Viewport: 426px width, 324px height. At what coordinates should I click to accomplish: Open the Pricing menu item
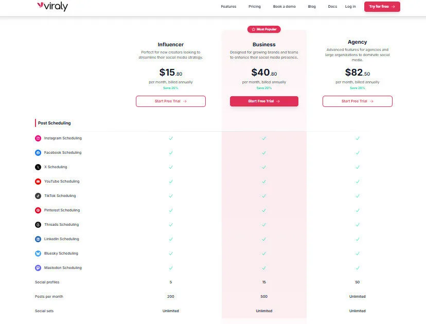[255, 7]
